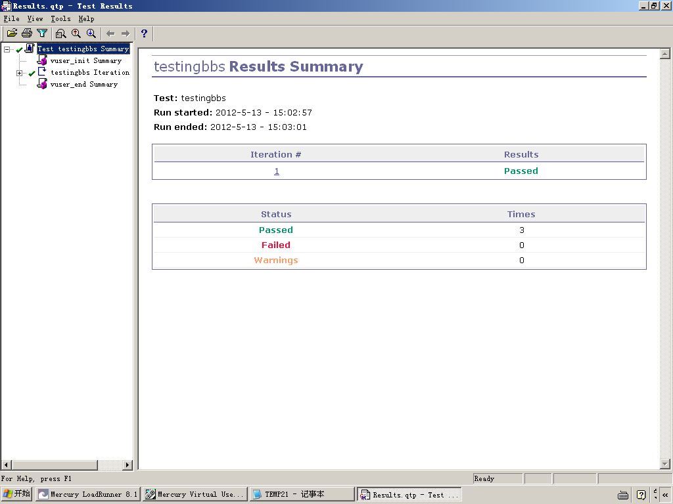673x504 pixels.
Task: Open the Tools menu
Action: click(60, 19)
